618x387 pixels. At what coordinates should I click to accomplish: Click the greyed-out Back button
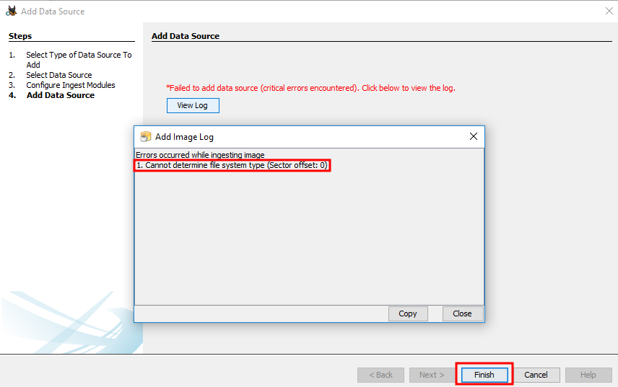tap(381, 375)
